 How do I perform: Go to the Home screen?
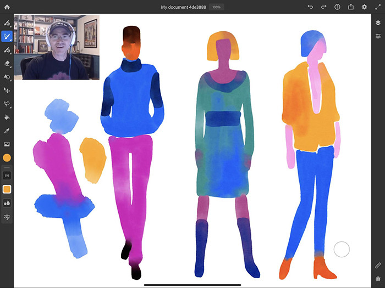point(7,7)
